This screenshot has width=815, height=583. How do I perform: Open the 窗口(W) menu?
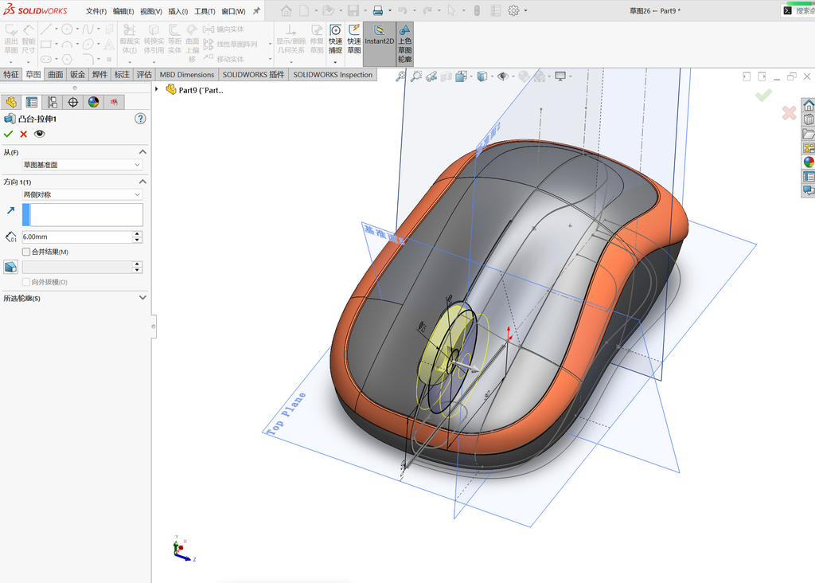pyautogui.click(x=233, y=11)
